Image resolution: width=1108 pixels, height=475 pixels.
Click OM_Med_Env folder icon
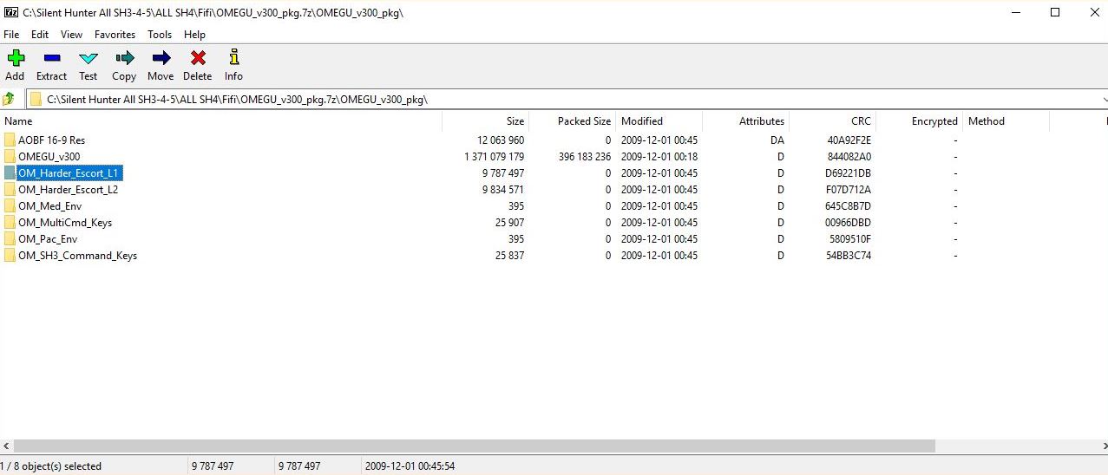tap(10, 205)
